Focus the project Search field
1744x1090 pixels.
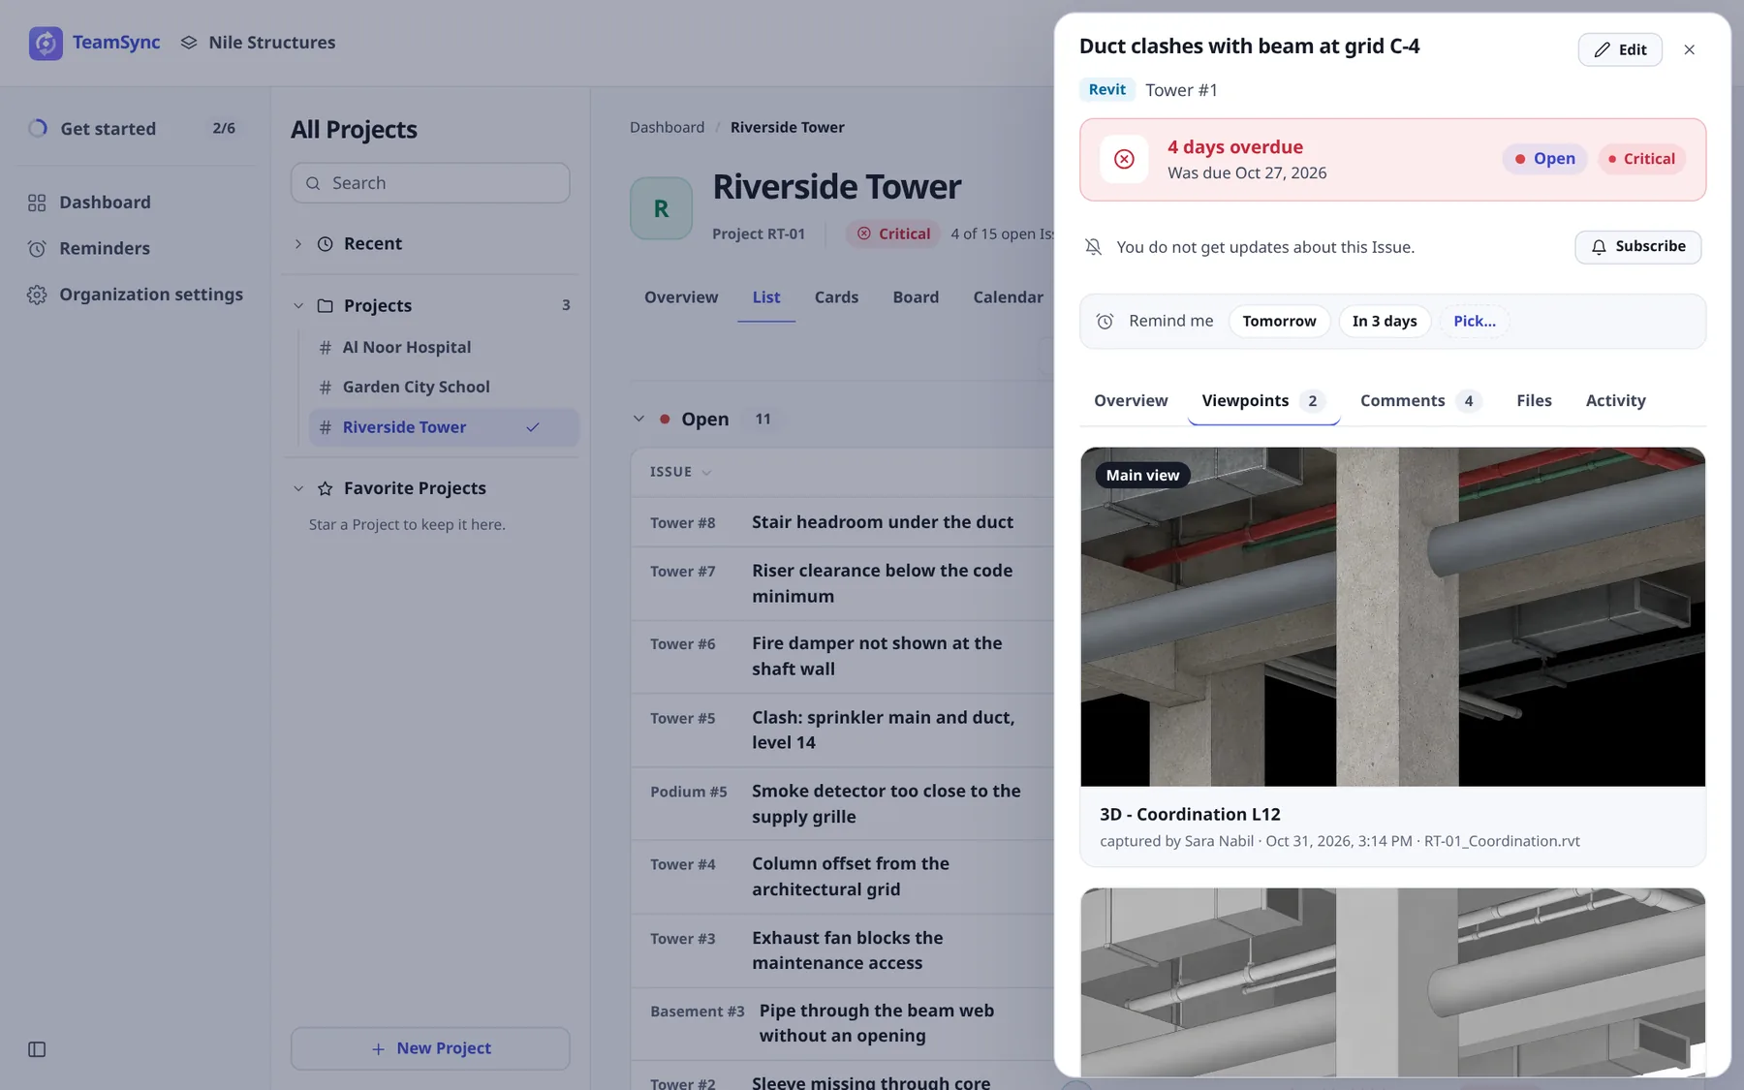[x=430, y=183]
